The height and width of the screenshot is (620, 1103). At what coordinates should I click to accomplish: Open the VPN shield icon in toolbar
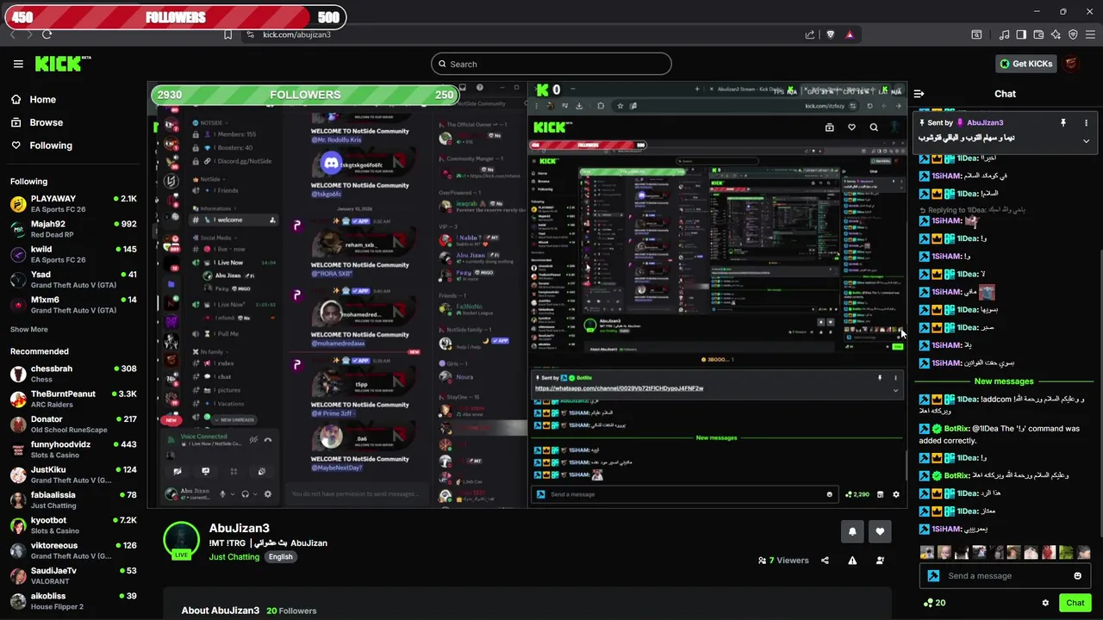[x=1073, y=34]
